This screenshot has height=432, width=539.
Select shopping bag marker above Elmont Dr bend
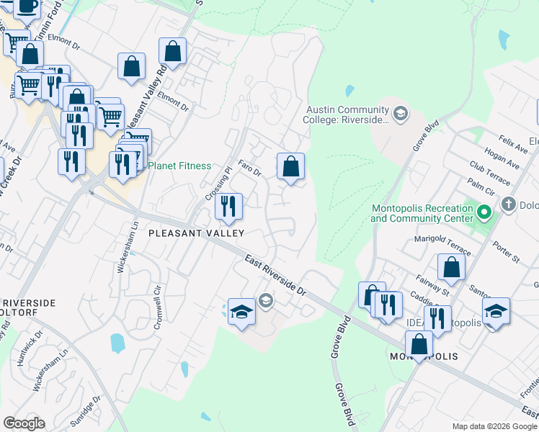tap(131, 68)
